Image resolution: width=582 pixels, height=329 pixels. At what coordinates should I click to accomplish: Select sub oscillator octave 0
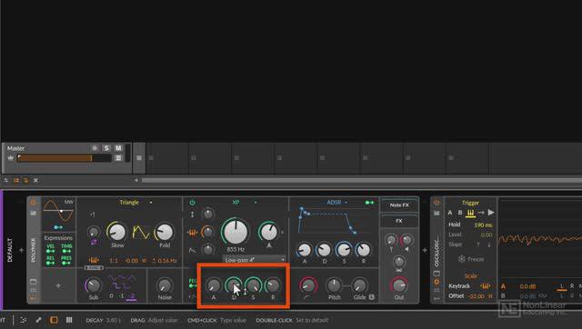111,296
